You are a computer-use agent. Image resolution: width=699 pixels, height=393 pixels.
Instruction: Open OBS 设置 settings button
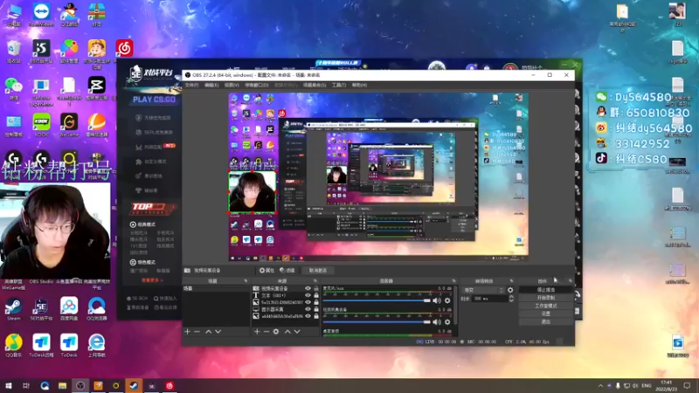[545, 314]
